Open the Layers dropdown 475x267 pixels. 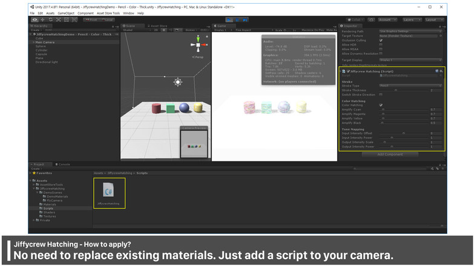(411, 20)
